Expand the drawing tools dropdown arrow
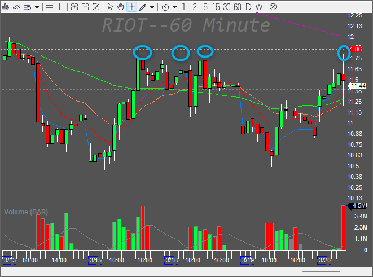The height and width of the screenshot is (277, 373). (152, 7)
